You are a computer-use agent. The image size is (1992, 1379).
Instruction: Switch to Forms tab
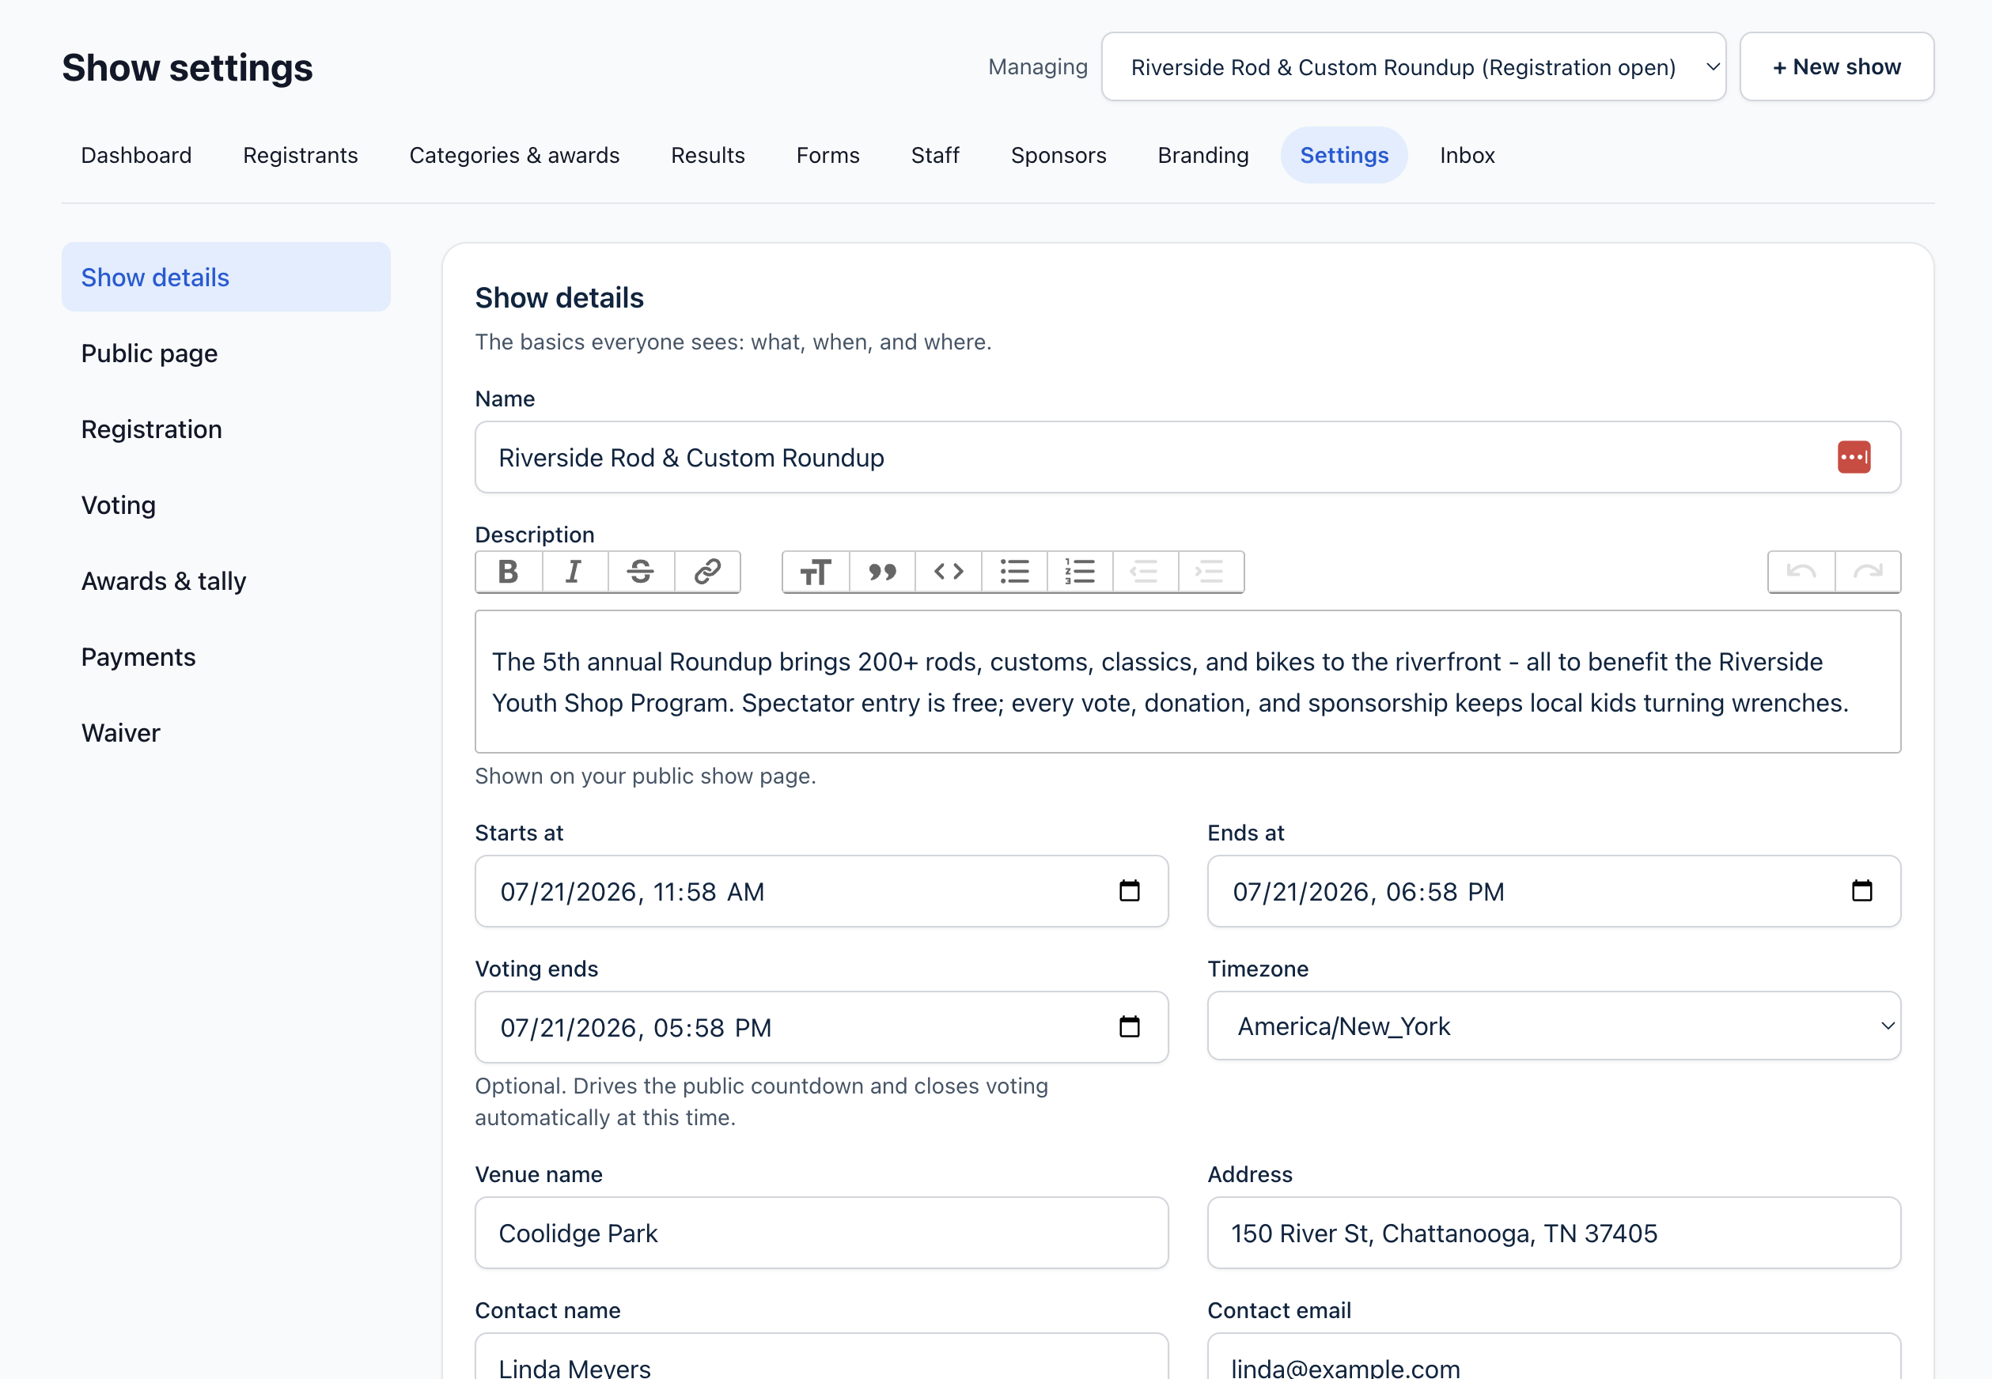pos(828,156)
